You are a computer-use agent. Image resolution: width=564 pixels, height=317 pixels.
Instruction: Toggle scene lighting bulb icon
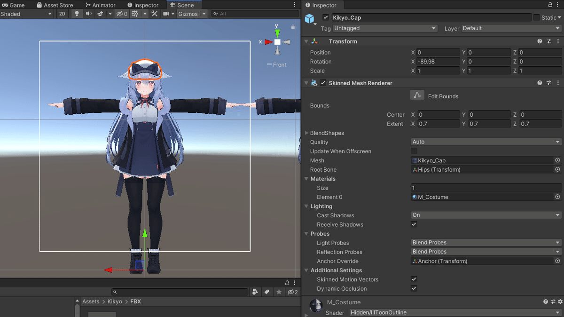77,14
